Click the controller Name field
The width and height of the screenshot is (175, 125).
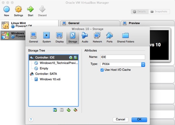point(123,57)
